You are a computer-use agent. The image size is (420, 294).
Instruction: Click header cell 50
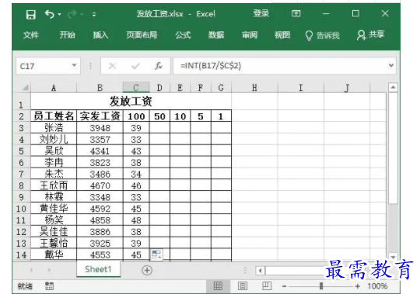point(159,116)
